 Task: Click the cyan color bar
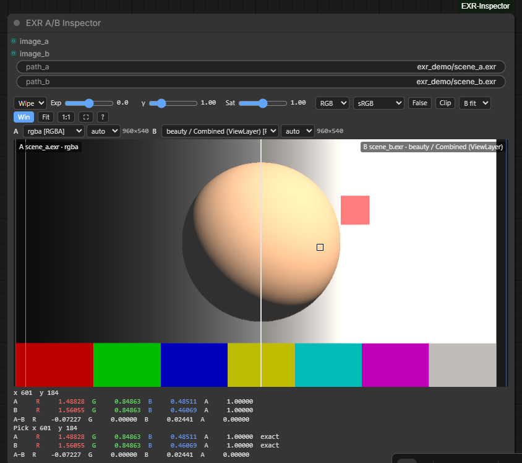click(328, 365)
